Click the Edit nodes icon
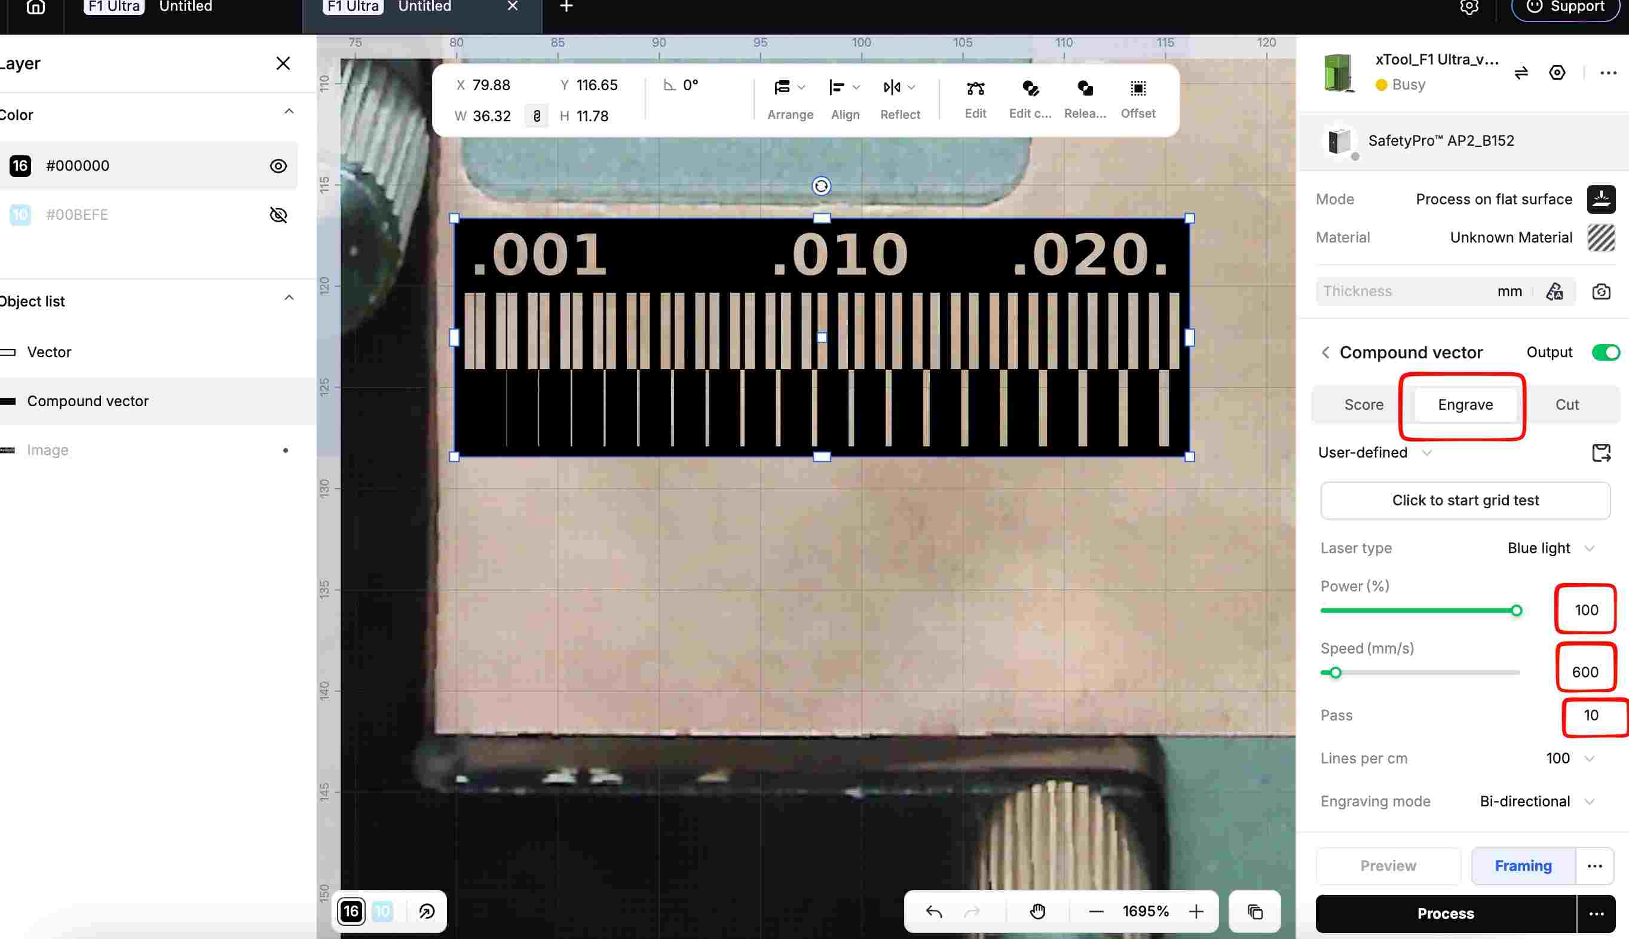 click(x=975, y=88)
